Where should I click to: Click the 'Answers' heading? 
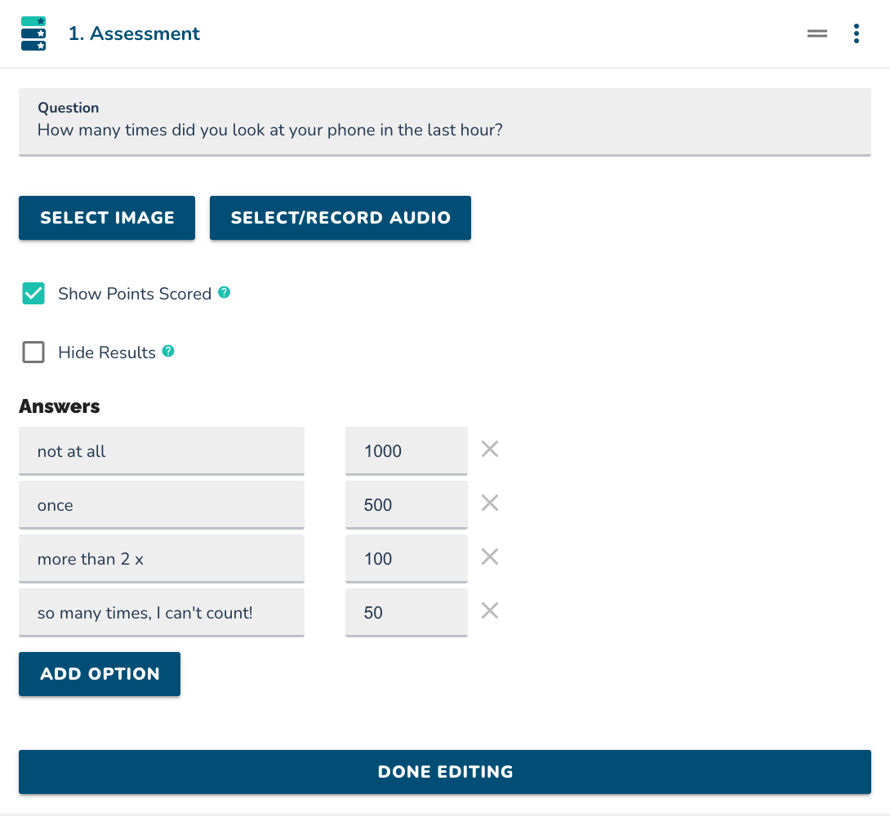point(60,406)
